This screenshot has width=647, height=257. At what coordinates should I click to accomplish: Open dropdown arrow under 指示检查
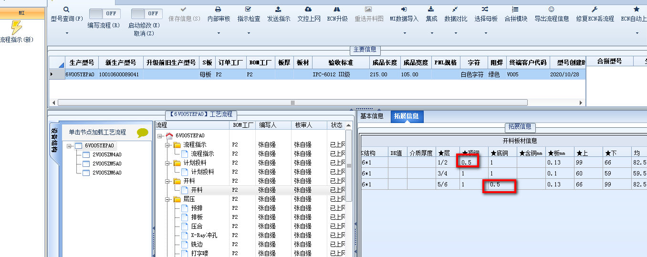coord(249,33)
